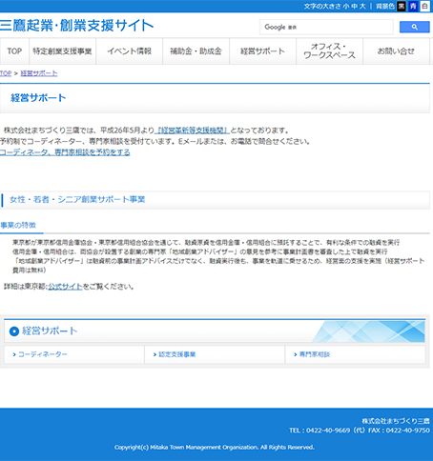Click the Copyright Mitaka Town Management text
This screenshot has width=433, height=461.
coord(215,448)
